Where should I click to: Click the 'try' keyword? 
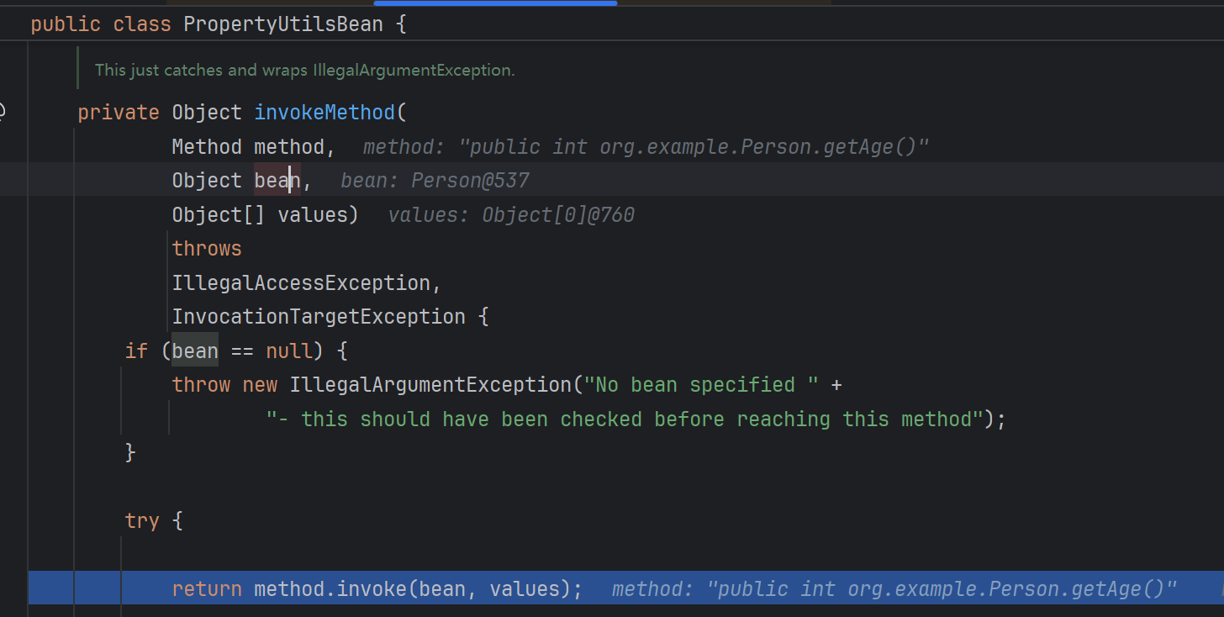[x=142, y=521]
